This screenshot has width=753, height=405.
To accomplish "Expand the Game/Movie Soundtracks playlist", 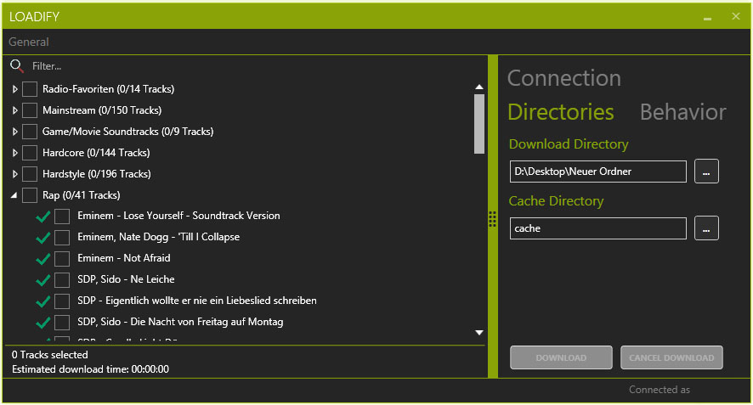I will (x=15, y=132).
